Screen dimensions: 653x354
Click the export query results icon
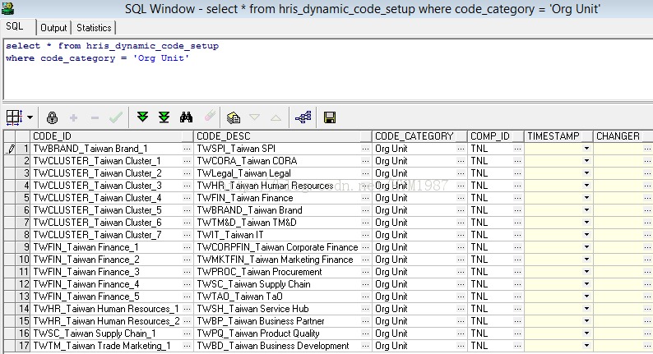[x=234, y=117]
